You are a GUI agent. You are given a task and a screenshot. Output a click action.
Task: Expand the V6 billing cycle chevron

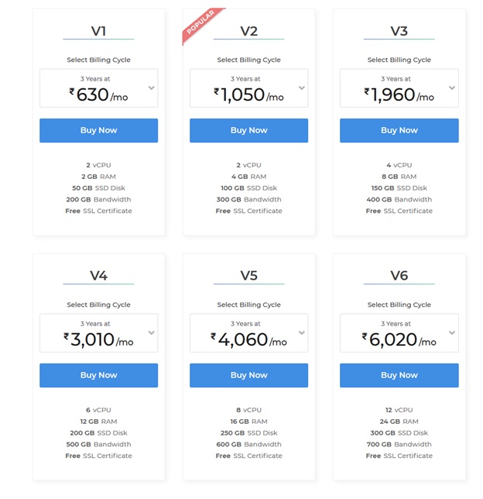(x=452, y=332)
